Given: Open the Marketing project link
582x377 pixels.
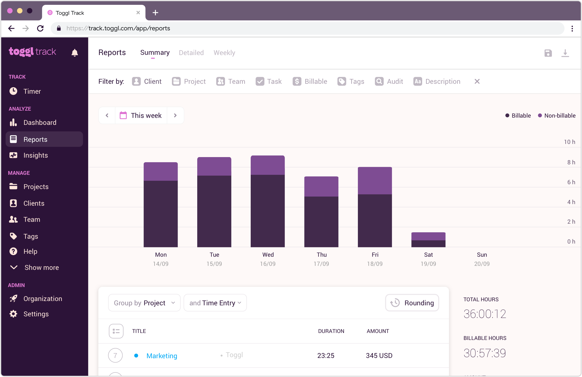Looking at the screenshot, I should [161, 356].
